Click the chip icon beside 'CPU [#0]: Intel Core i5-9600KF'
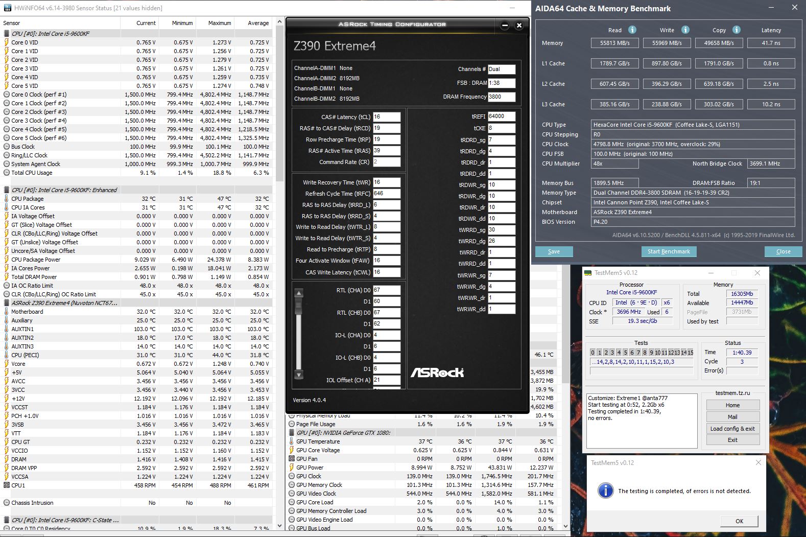The image size is (806, 537). pyautogui.click(x=7, y=34)
